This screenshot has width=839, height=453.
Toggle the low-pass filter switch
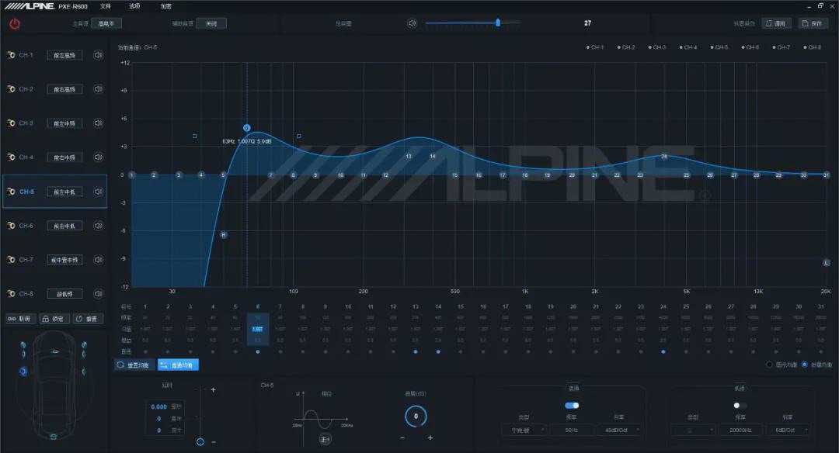[x=740, y=406]
